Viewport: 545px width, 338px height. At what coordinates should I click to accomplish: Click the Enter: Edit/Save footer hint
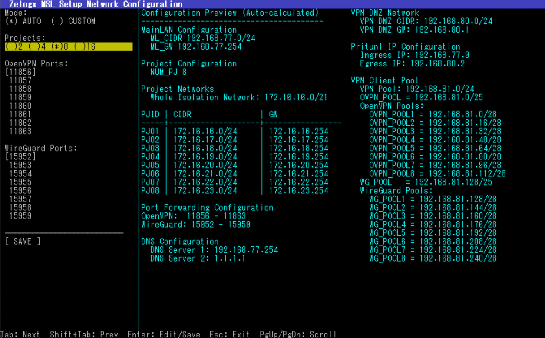point(164,334)
